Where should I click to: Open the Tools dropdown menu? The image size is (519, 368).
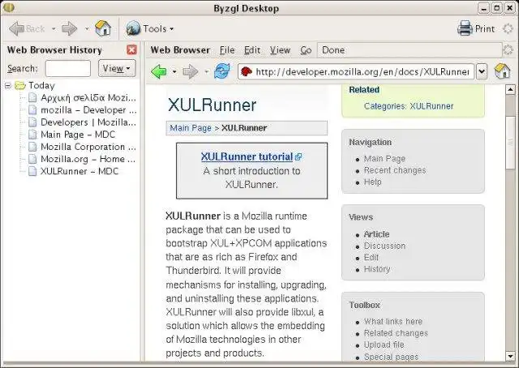point(150,28)
